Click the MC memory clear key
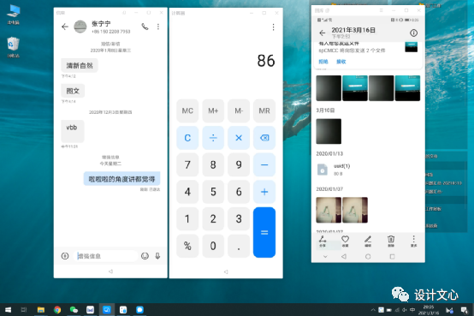474x316 pixels. [187, 110]
